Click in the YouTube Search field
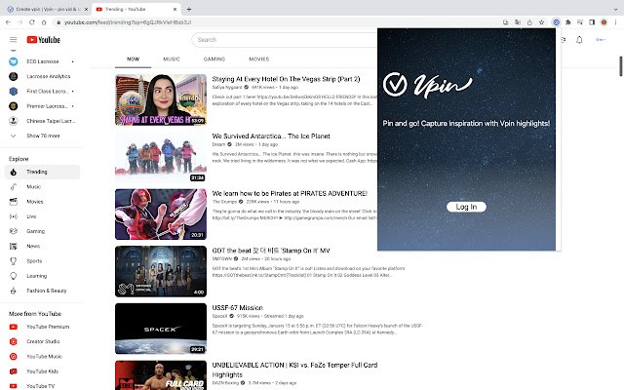This screenshot has width=624, height=390. click(x=285, y=40)
